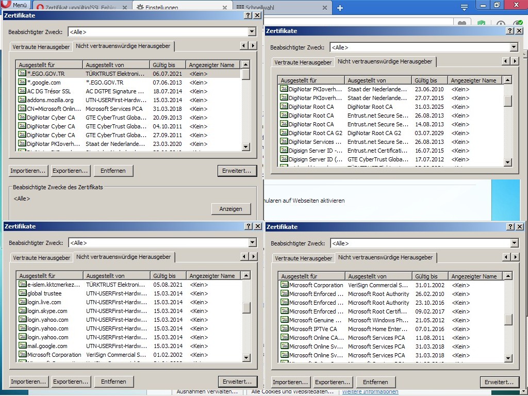Open a new browser tab with the plus icon
528x396 pixels.
coord(340,8)
